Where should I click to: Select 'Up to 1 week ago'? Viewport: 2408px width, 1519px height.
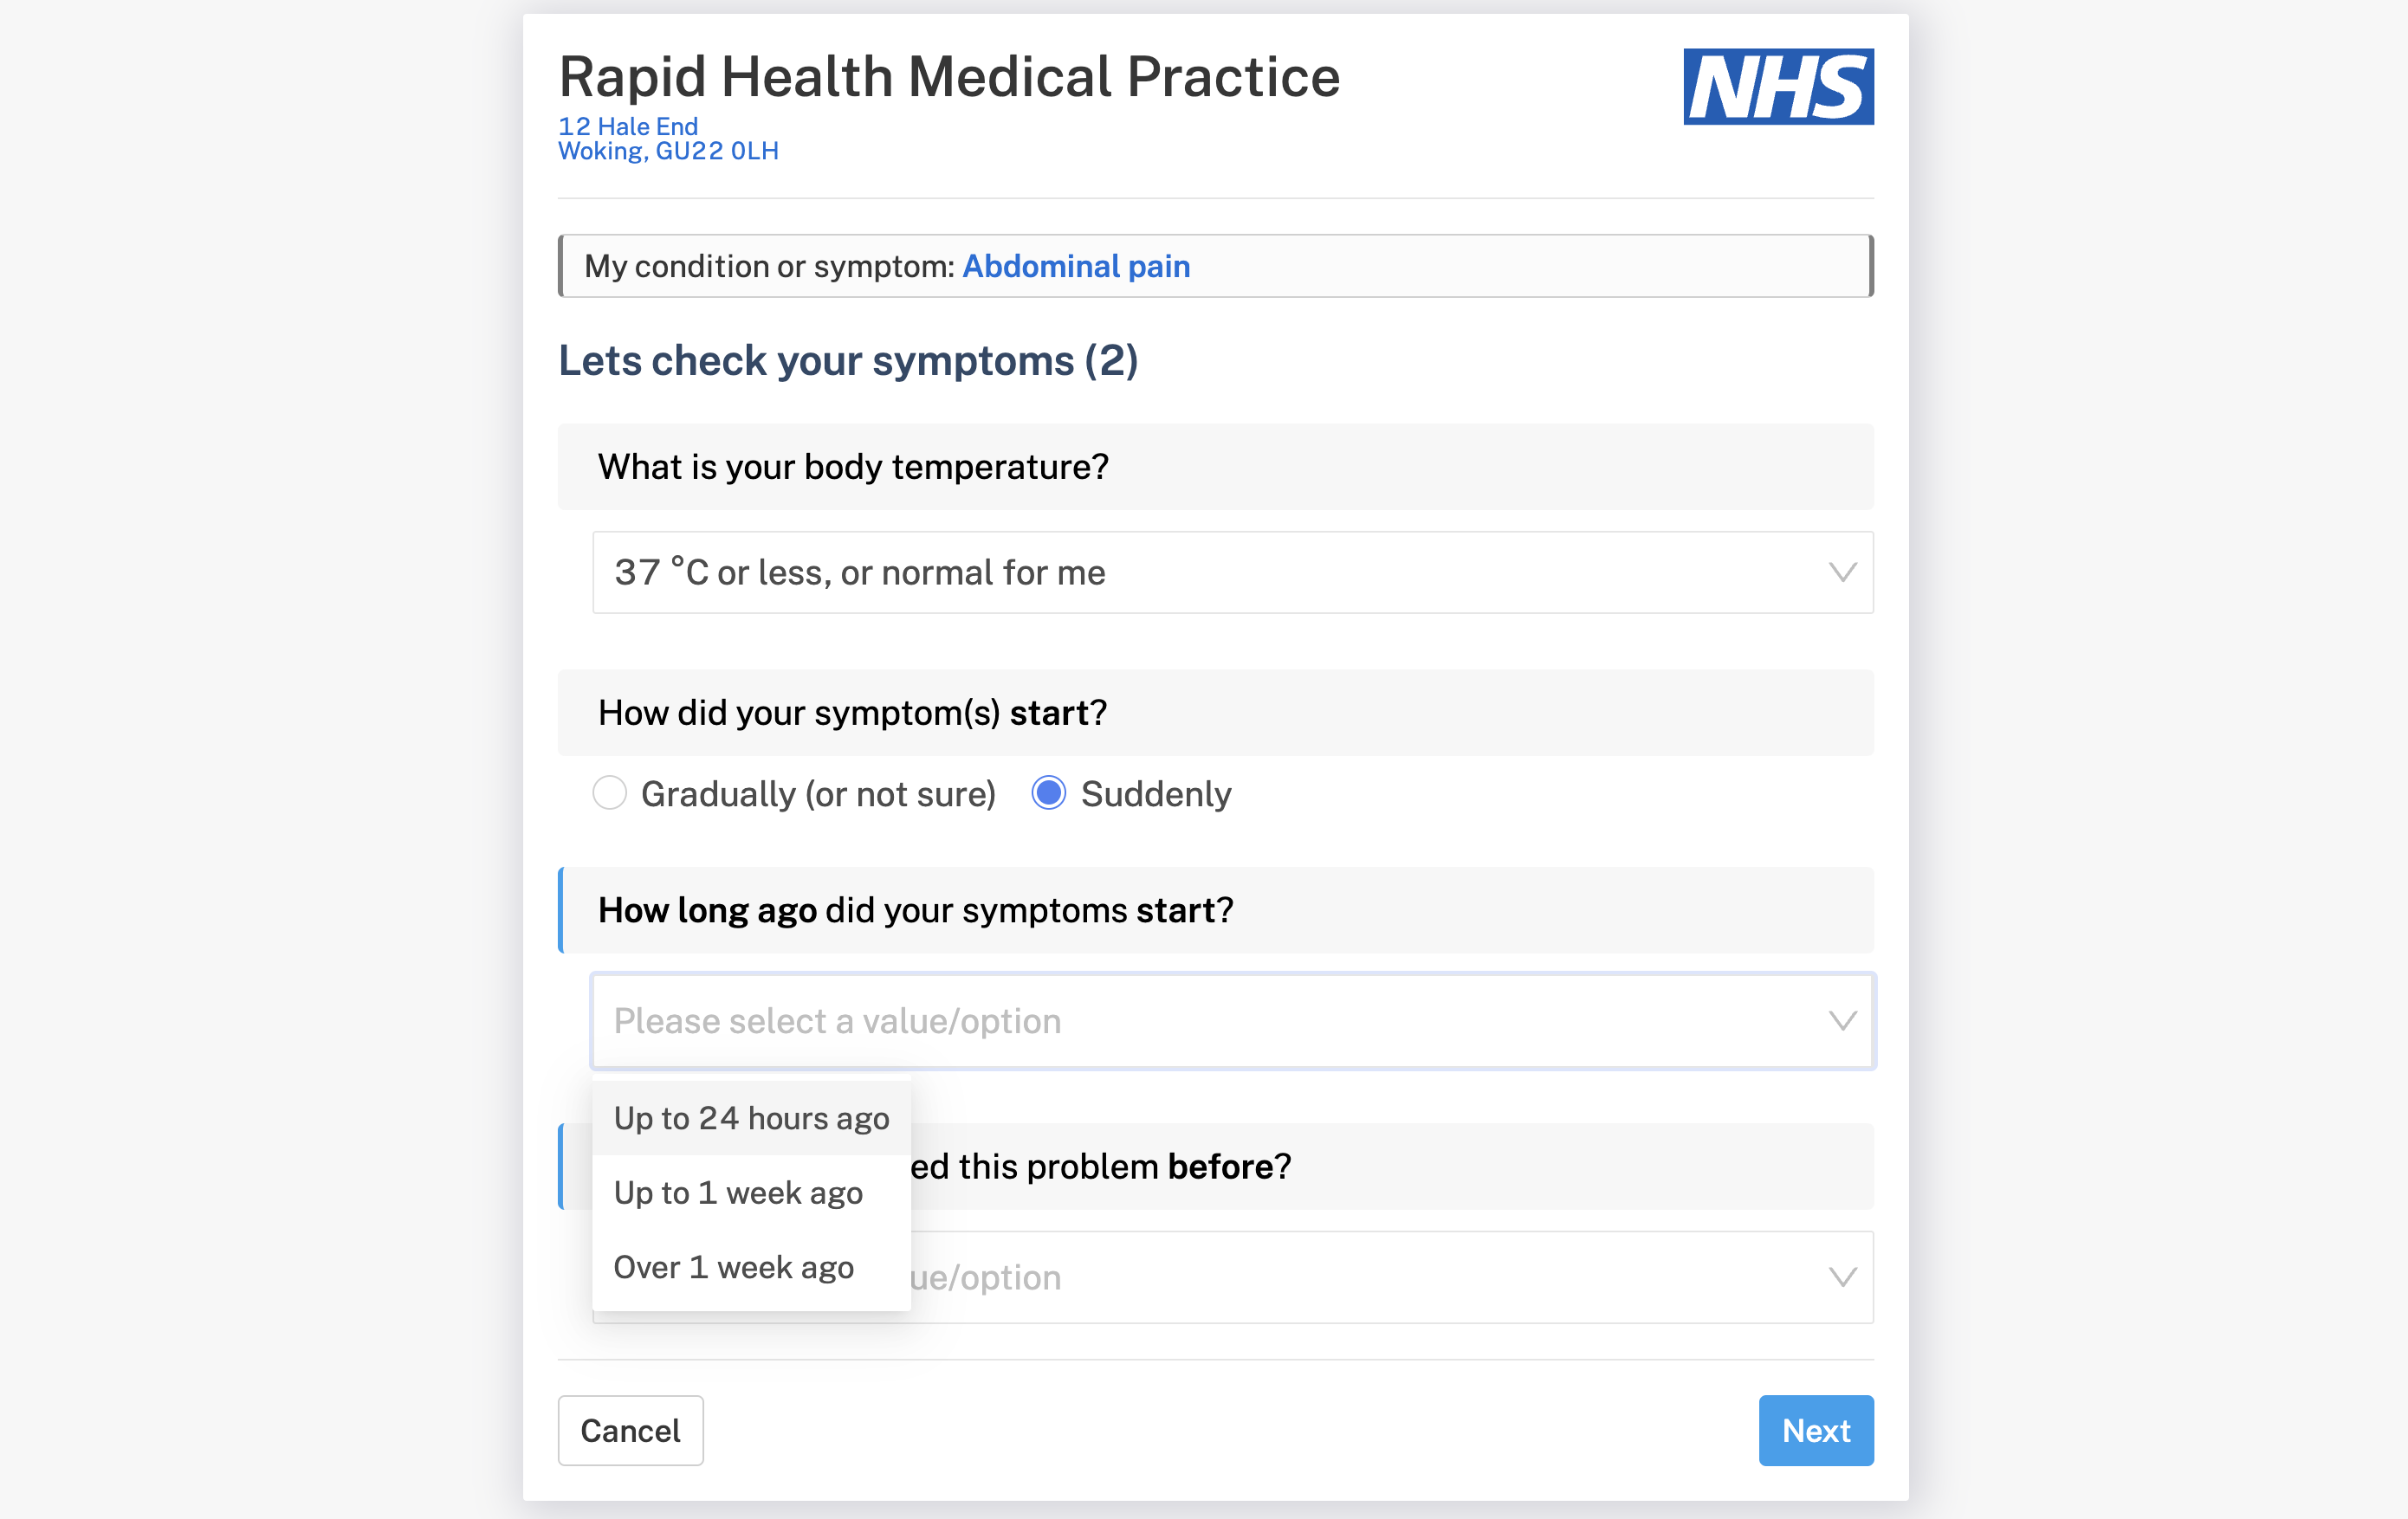pyautogui.click(x=739, y=1192)
